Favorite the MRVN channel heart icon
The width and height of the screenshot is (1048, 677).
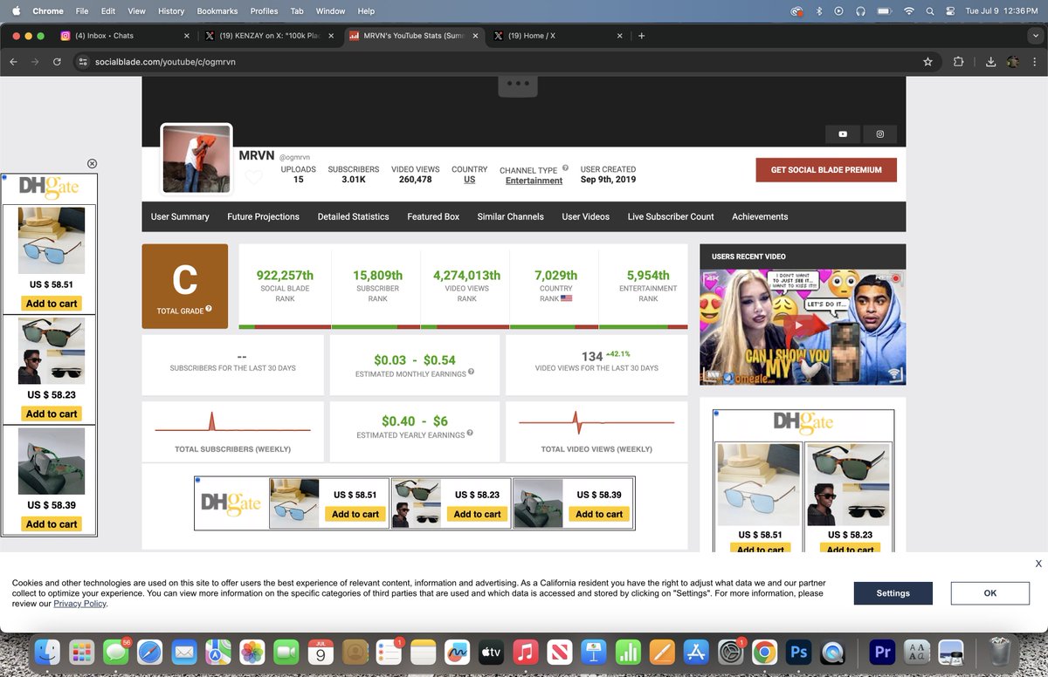pos(253,178)
